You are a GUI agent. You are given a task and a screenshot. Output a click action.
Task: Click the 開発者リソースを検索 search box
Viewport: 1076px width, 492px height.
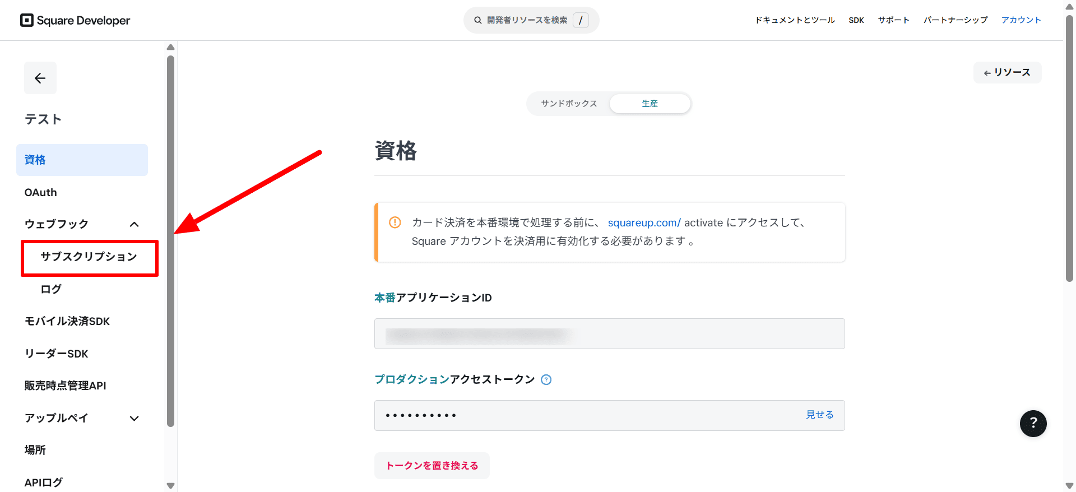[x=531, y=20]
